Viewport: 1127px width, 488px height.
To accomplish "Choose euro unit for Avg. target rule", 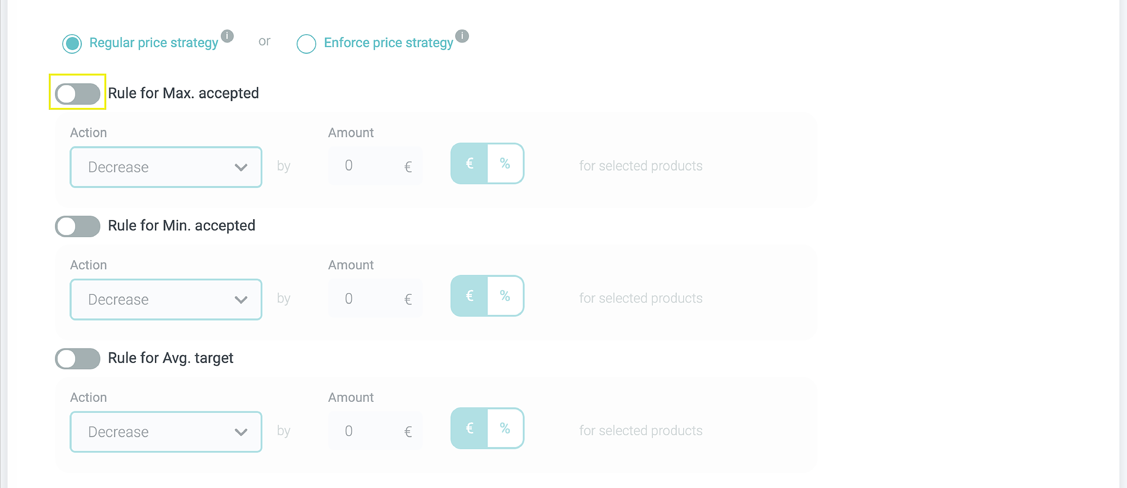I will tap(470, 429).
